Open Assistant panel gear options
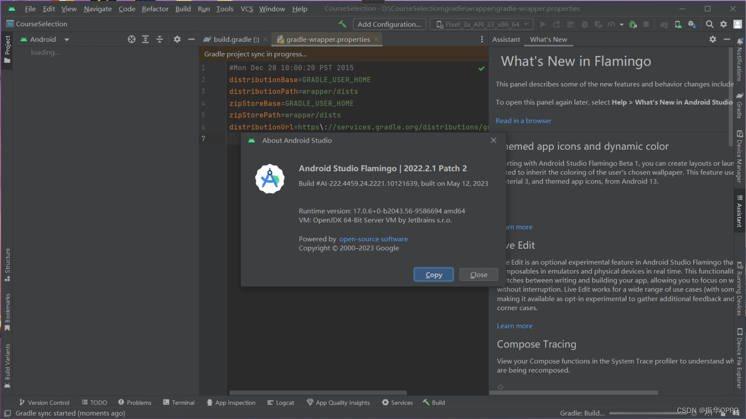The height and width of the screenshot is (419, 746). 713,39
